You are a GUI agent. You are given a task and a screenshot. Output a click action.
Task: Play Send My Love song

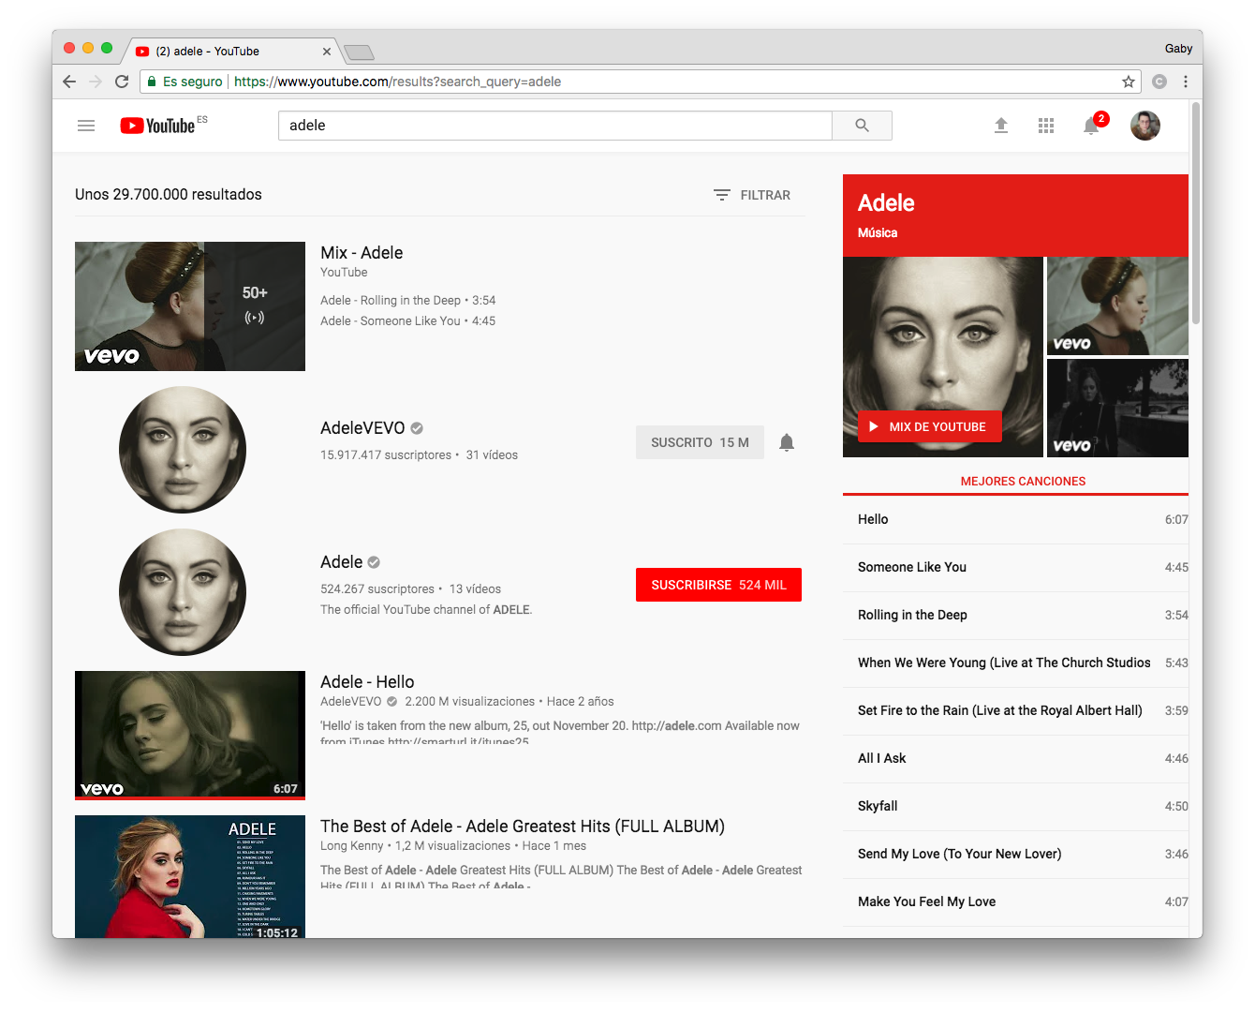tap(1015, 854)
